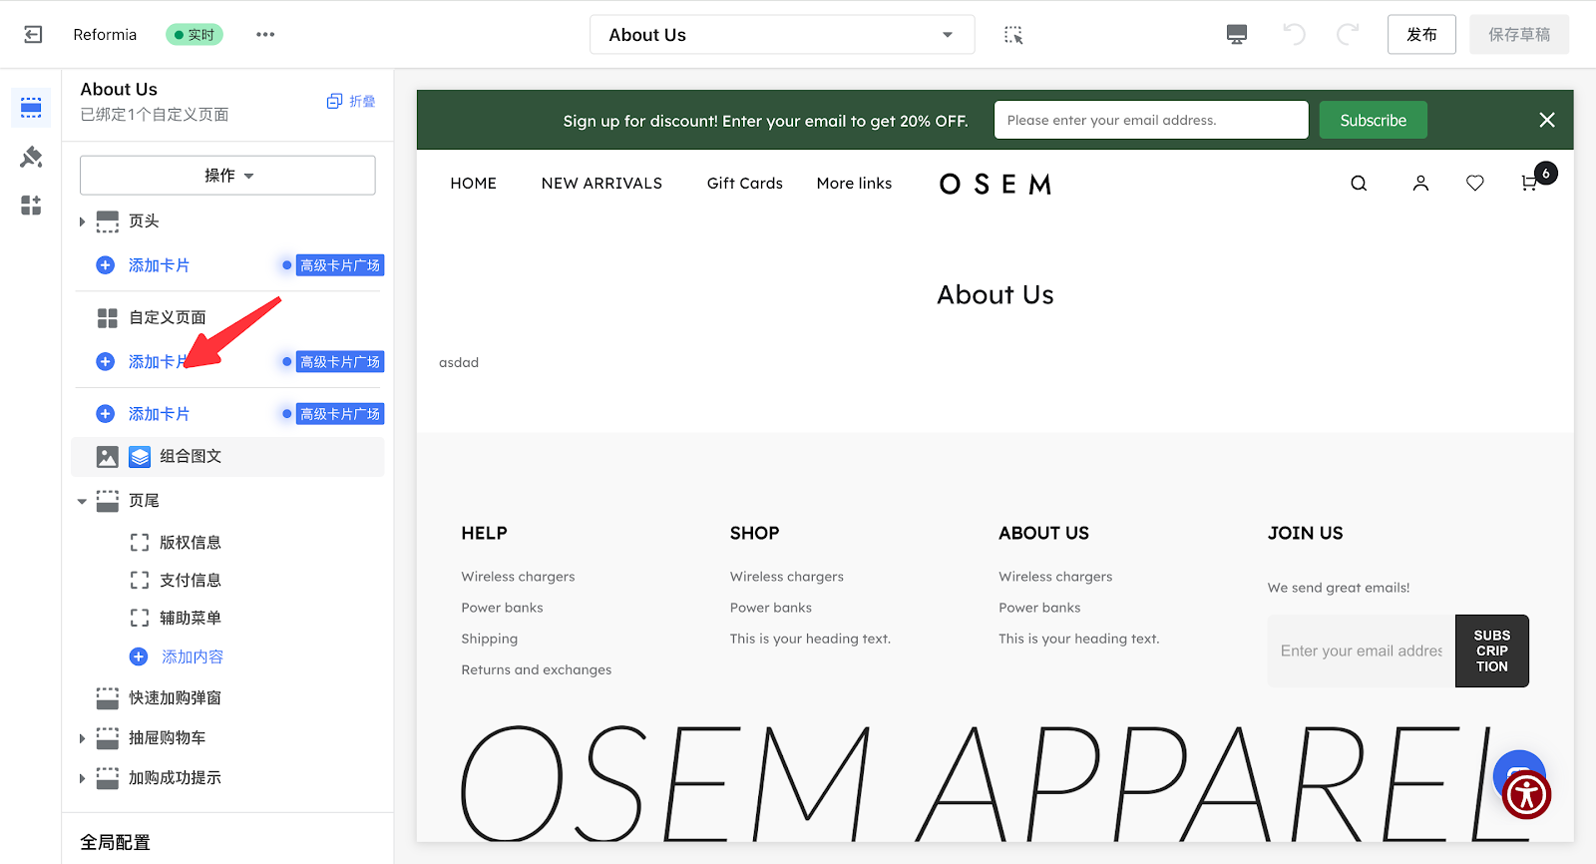Click the exit editor back icon
Viewport: 1596px width, 864px height.
[33, 35]
